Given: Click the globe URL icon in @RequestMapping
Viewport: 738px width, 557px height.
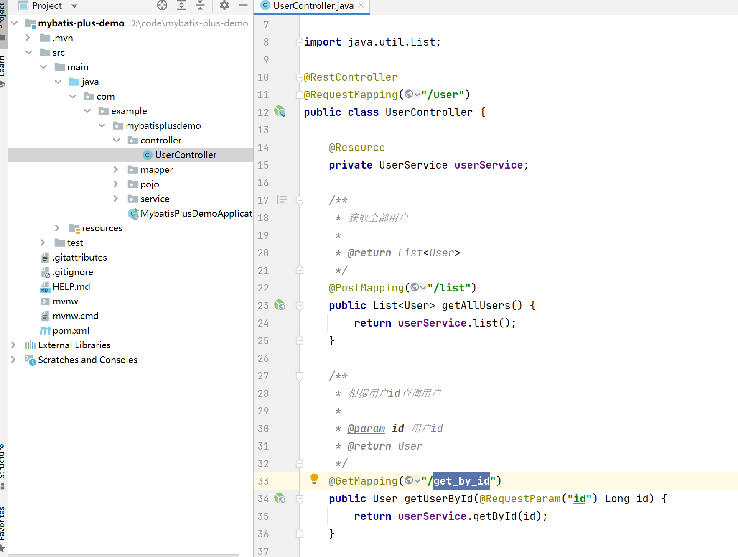Looking at the screenshot, I should (409, 95).
